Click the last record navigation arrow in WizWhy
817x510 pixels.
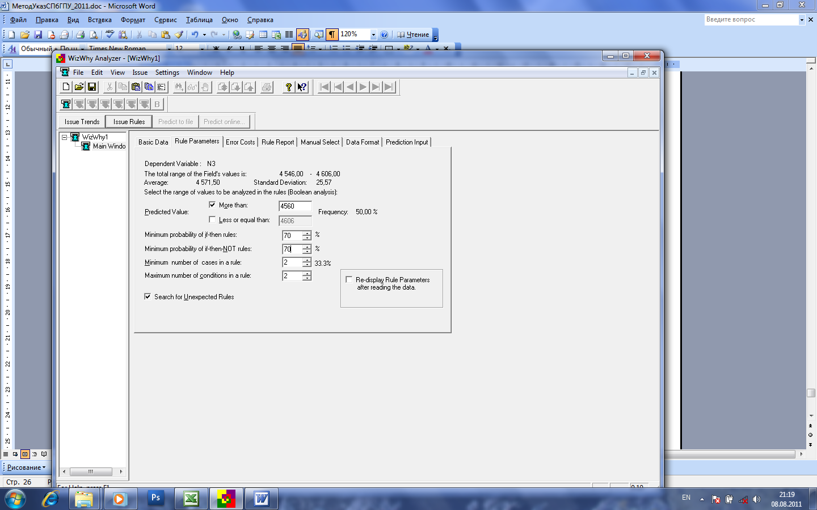389,87
